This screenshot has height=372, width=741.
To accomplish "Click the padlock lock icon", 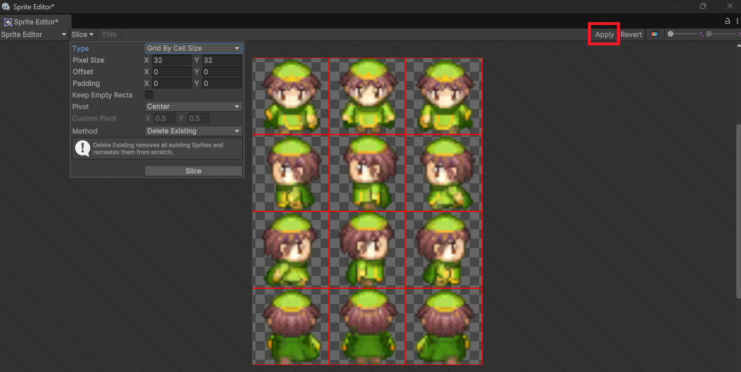I will tap(727, 20).
